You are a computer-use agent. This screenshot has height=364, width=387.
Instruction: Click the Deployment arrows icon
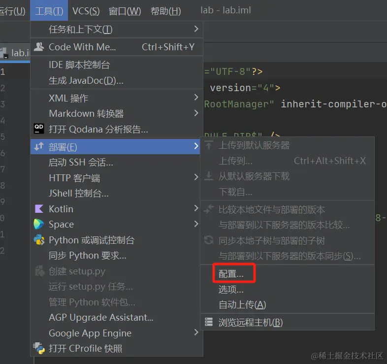39,146
